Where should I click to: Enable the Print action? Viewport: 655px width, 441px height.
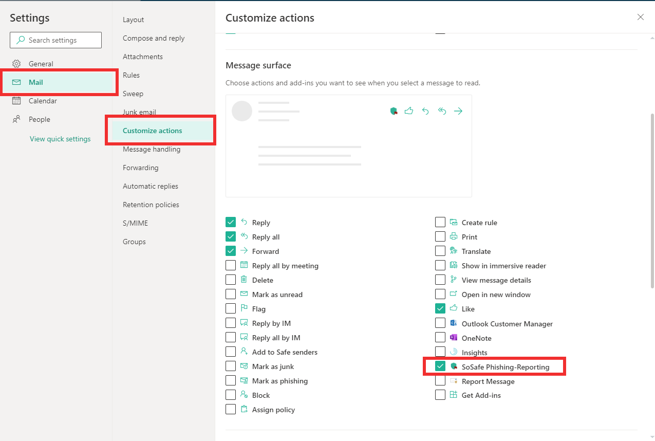click(440, 236)
